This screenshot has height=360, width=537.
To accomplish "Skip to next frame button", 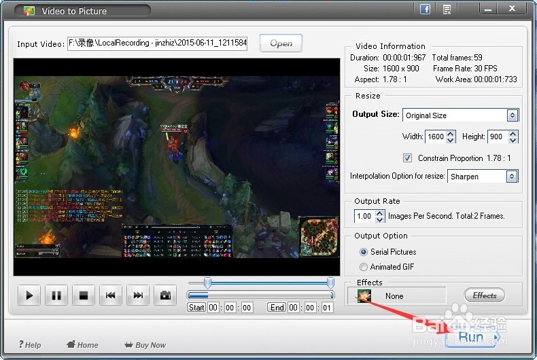I will coord(138,295).
